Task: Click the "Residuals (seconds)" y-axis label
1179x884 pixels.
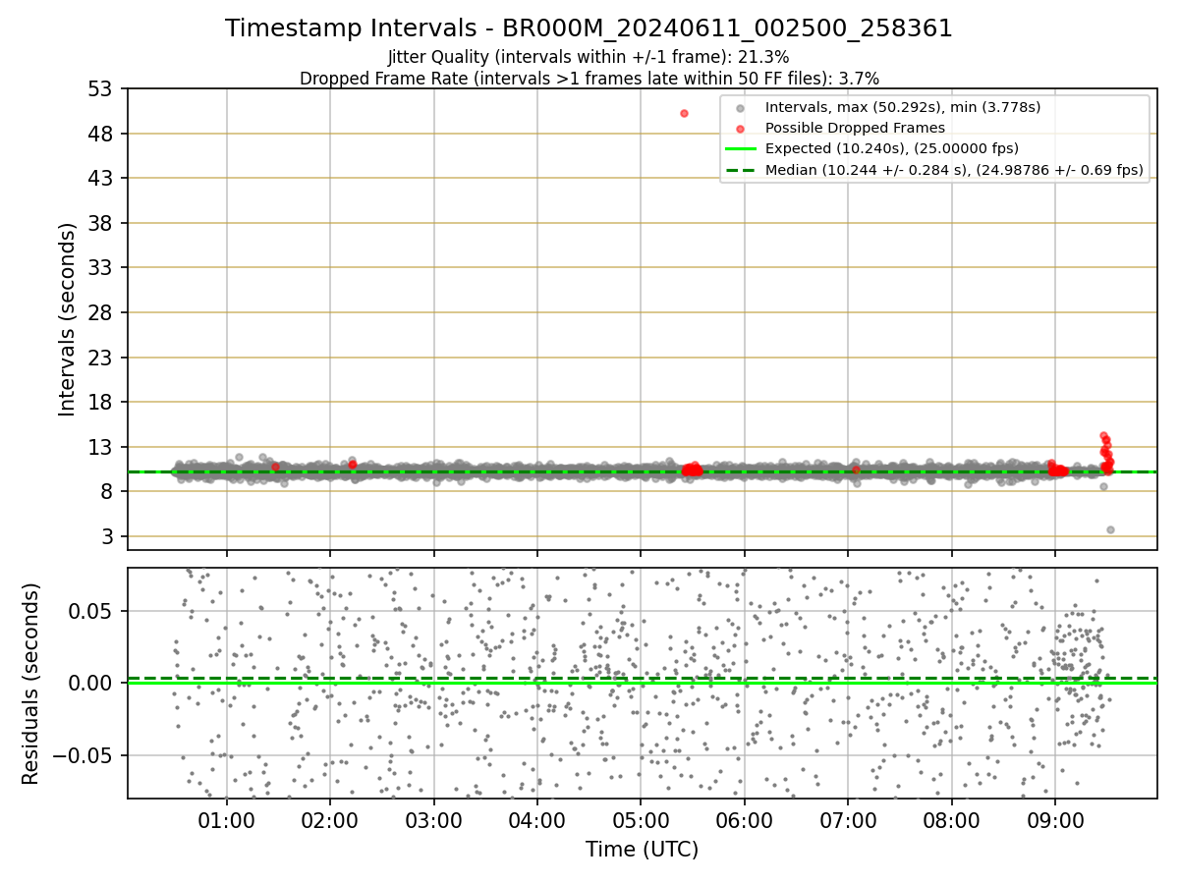Action: [30, 684]
